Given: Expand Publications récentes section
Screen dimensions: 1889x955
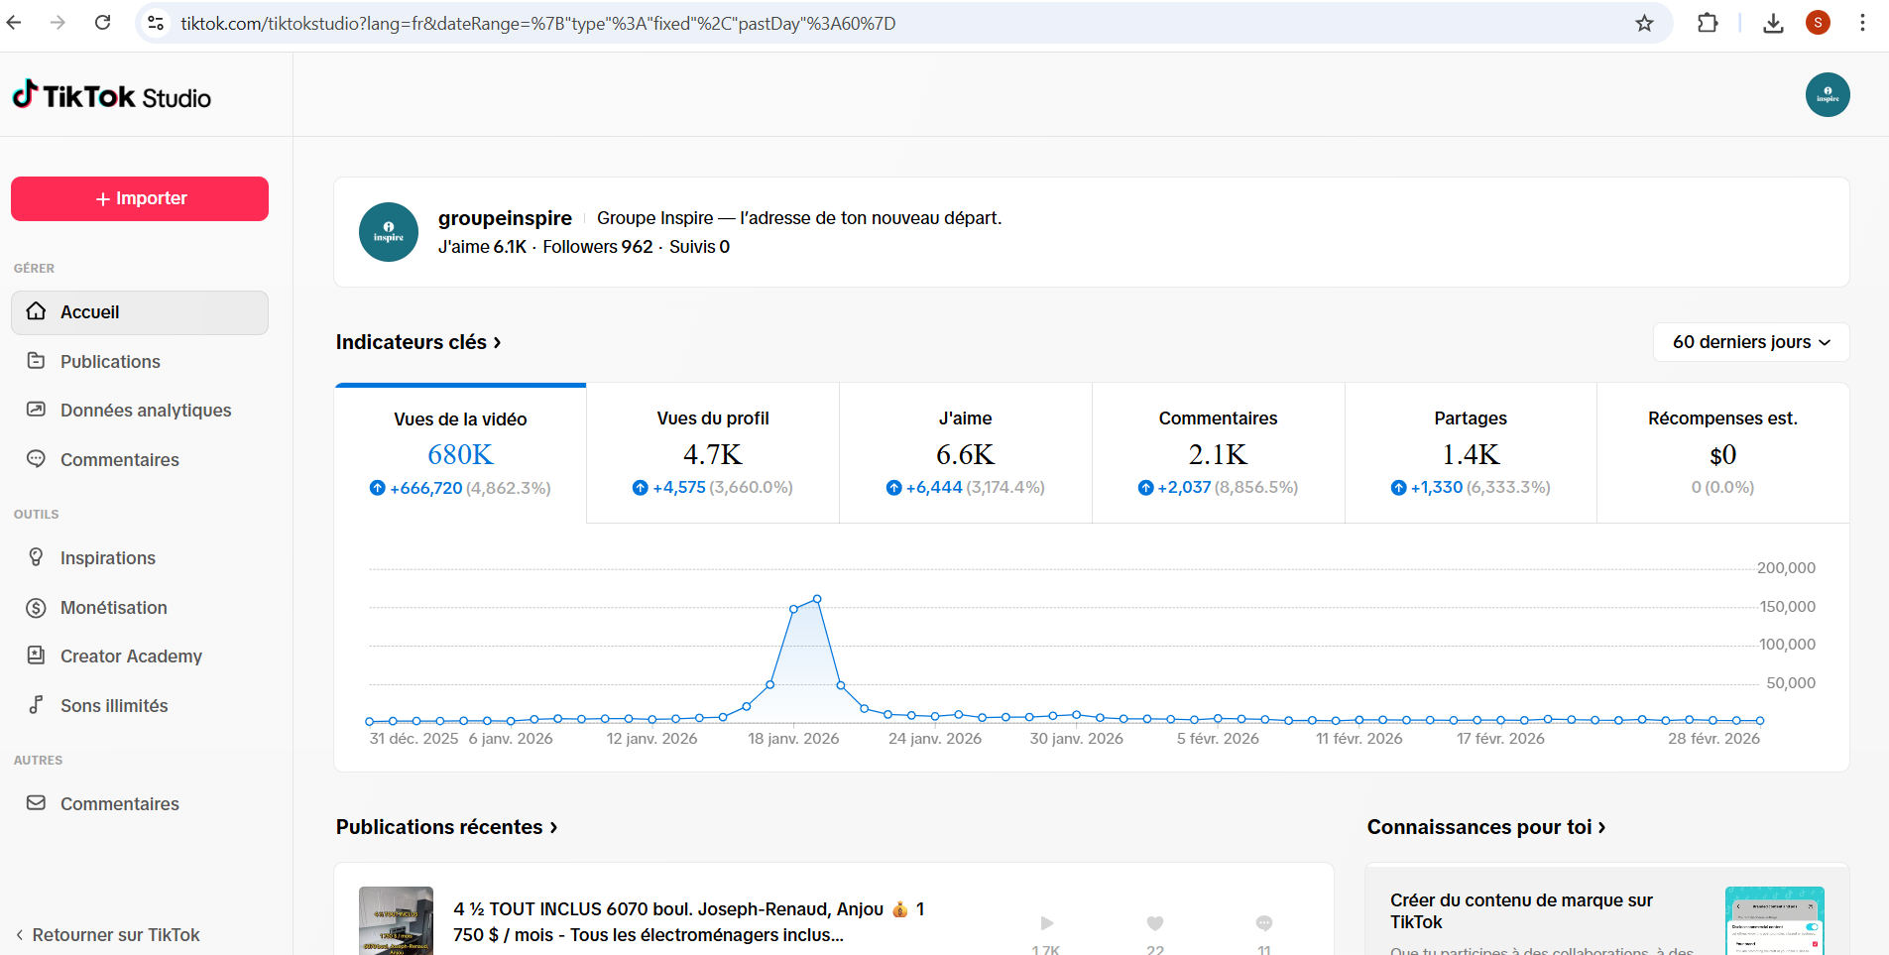Looking at the screenshot, I should (446, 827).
